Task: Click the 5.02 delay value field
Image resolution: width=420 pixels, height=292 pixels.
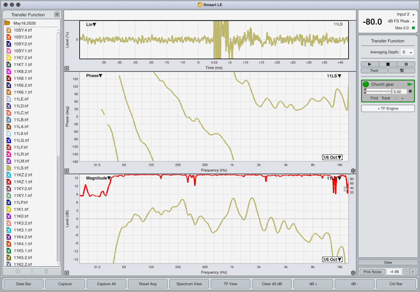Action: [x=400, y=92]
